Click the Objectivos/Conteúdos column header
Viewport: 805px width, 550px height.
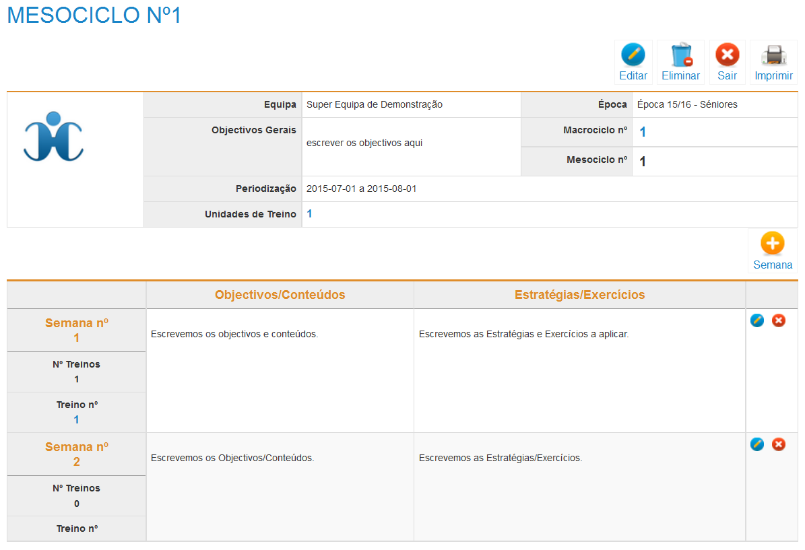coord(280,295)
